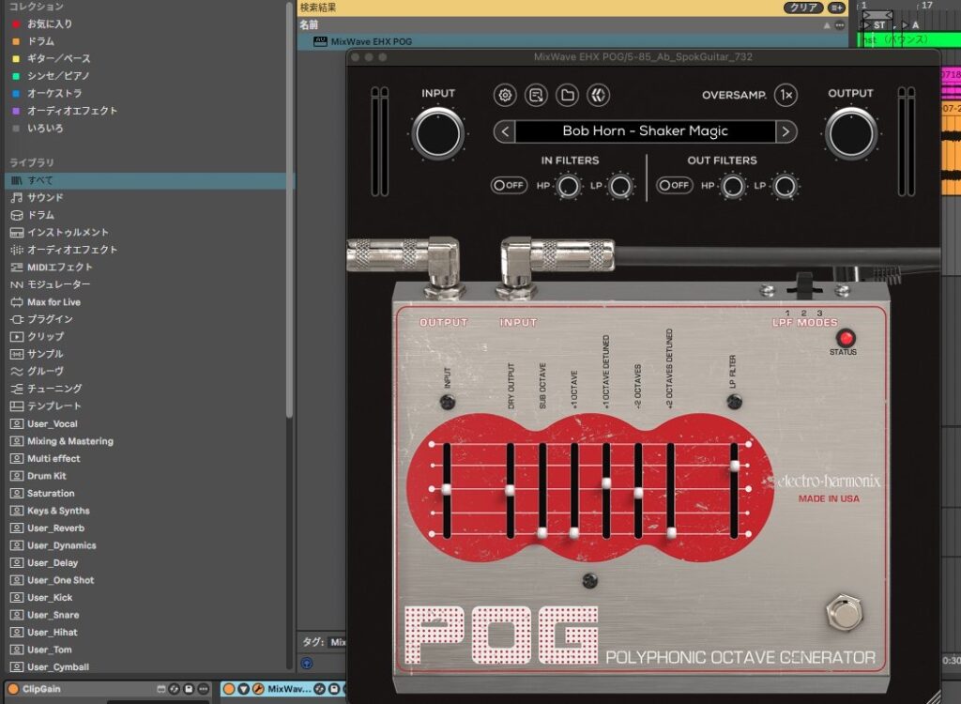
Task: Click the +2 OCTAVES DETUNED slider handle
Action: [671, 532]
